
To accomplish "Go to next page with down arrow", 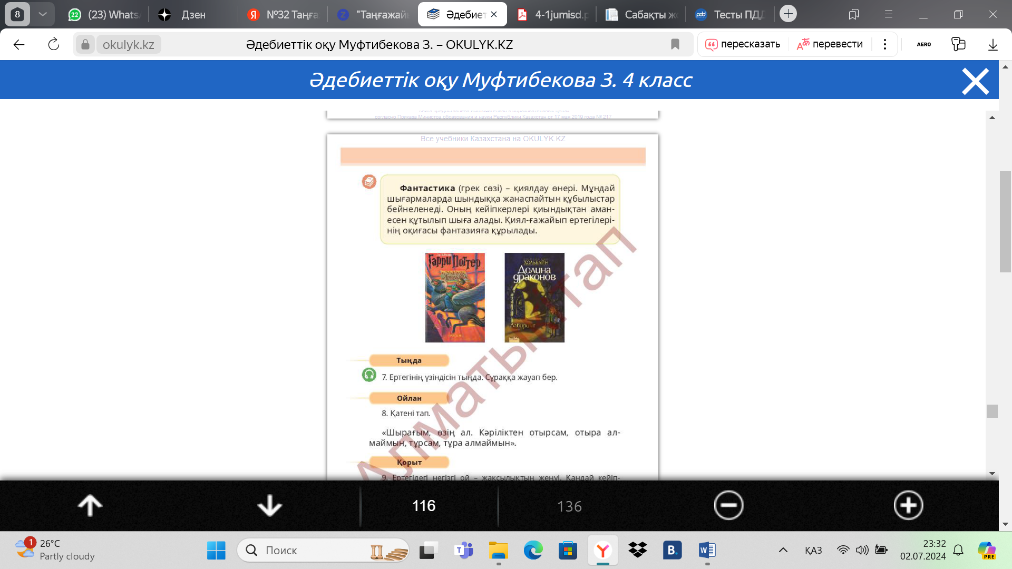I will coord(269,506).
